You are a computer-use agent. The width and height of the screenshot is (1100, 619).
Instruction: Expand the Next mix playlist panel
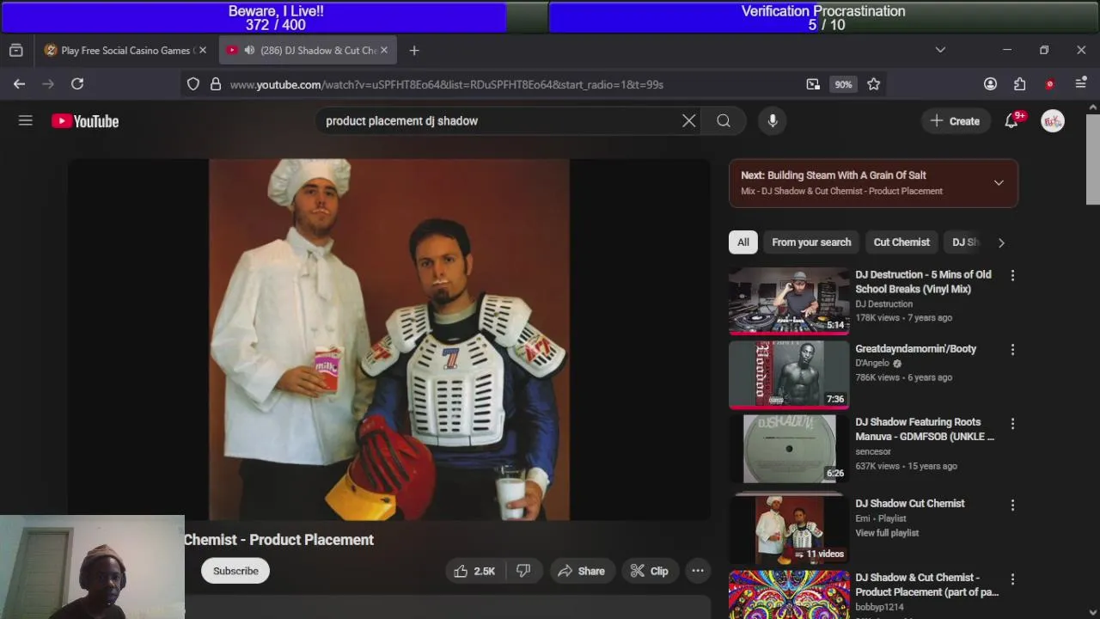click(x=999, y=183)
